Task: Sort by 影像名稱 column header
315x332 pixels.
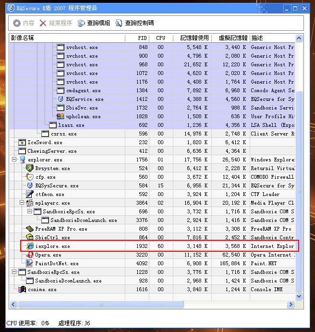Action: (67, 38)
